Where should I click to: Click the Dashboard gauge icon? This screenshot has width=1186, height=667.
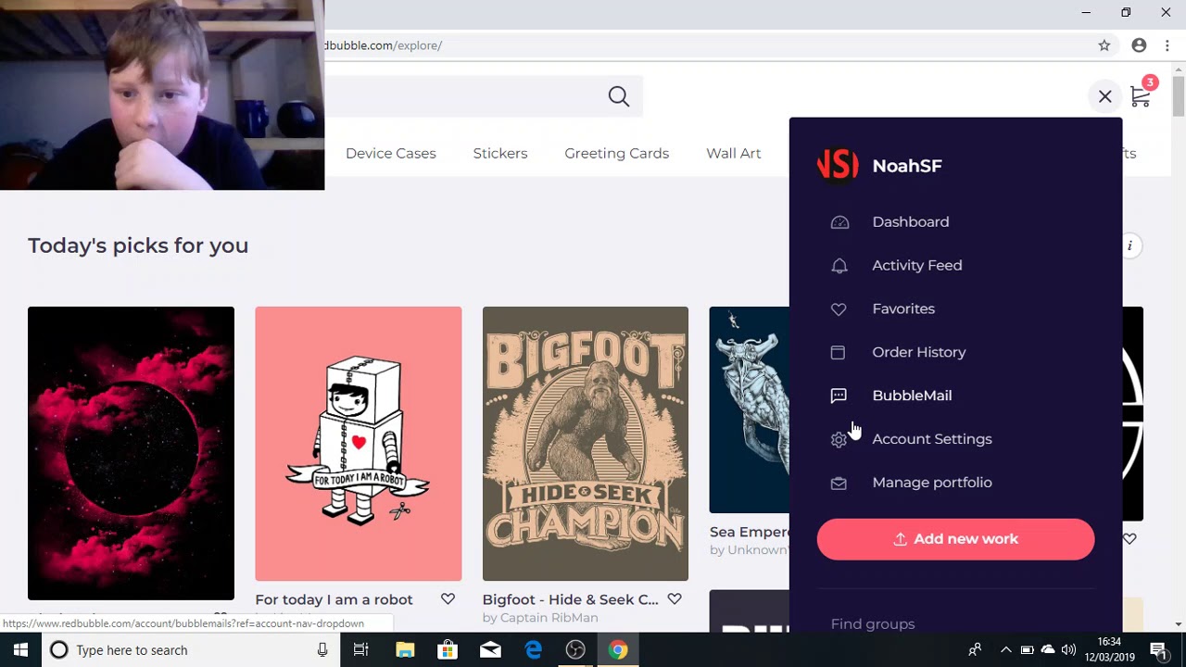pos(839,222)
